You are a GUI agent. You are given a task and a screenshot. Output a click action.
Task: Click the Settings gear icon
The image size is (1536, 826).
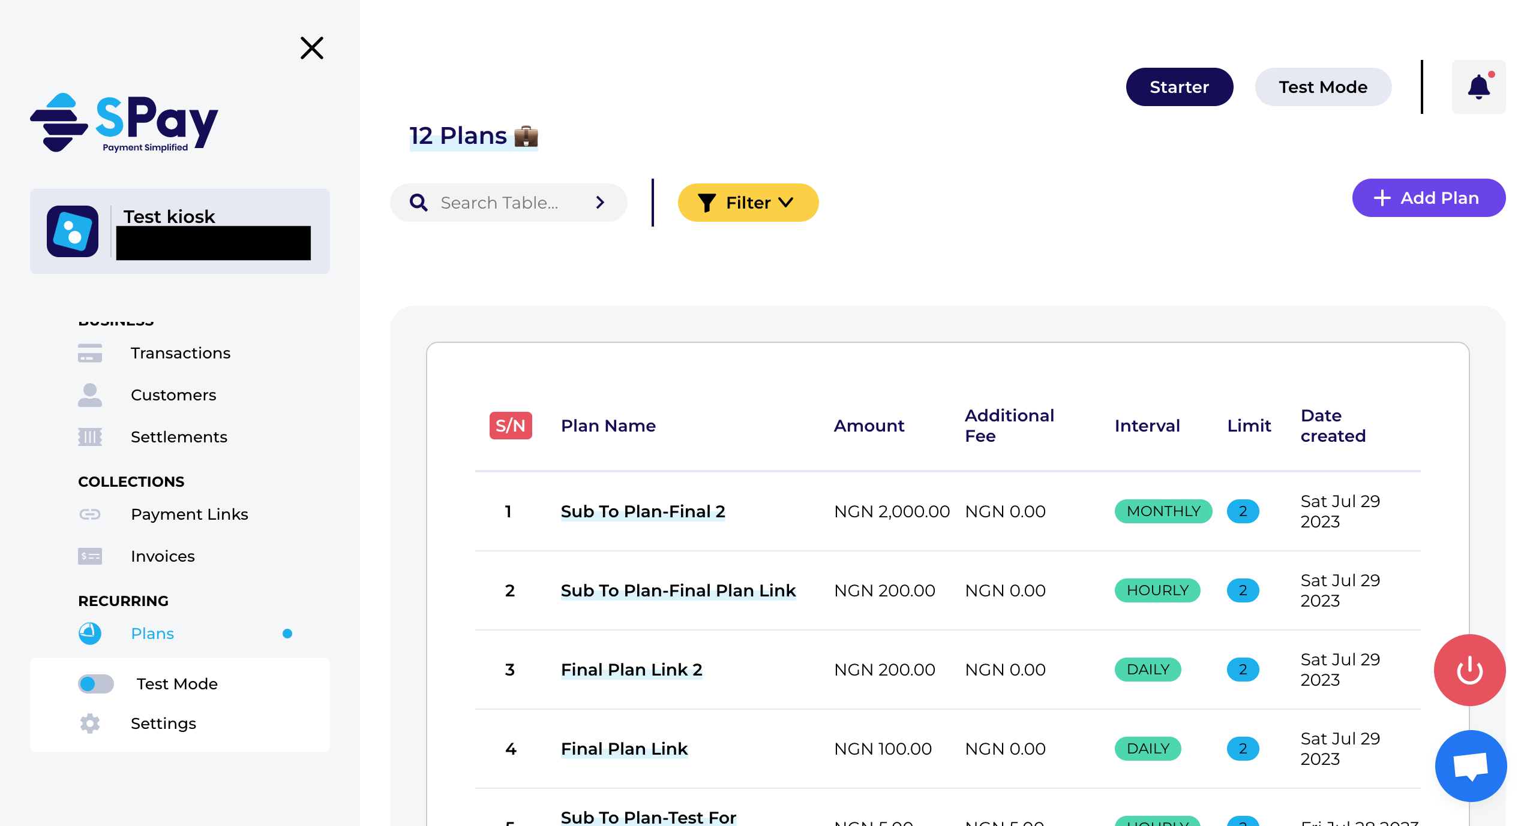tap(90, 723)
